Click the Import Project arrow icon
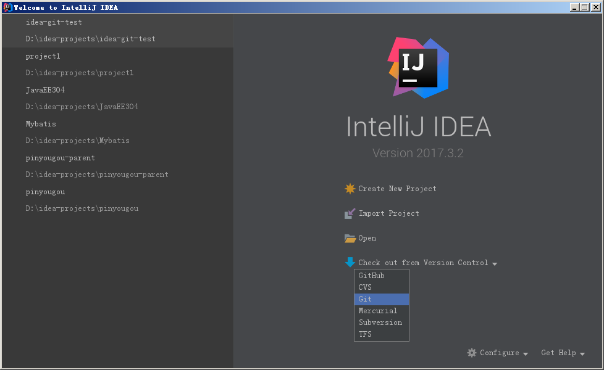 point(350,213)
